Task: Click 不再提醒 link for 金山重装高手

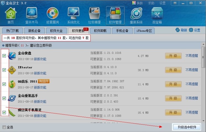Action: point(192,98)
